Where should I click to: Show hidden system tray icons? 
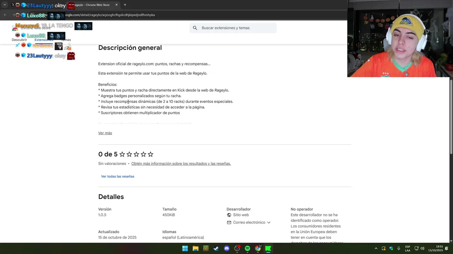coord(376,248)
